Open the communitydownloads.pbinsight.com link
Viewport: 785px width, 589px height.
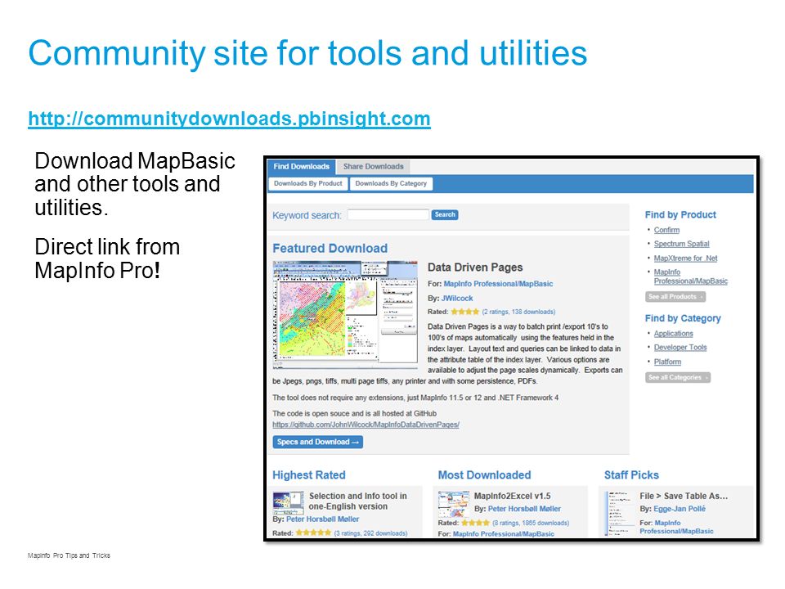tap(229, 119)
